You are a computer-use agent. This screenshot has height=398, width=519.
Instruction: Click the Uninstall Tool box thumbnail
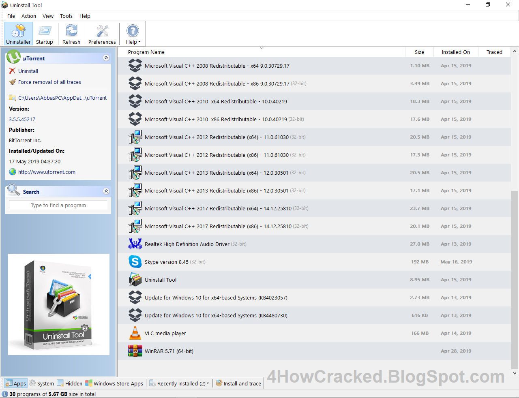59,304
